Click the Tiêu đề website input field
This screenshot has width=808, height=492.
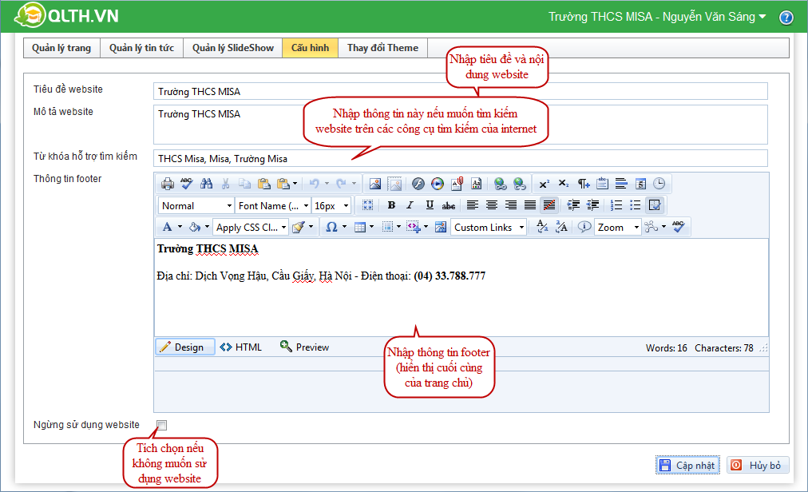point(459,91)
